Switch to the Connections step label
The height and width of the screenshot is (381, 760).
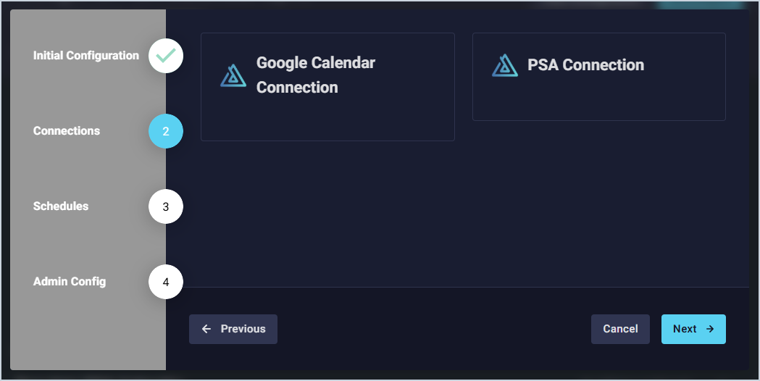tap(67, 131)
